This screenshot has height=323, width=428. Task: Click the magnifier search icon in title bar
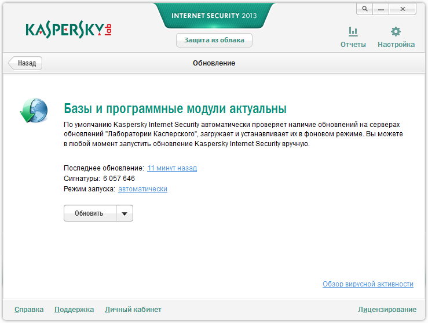pyautogui.click(x=365, y=9)
